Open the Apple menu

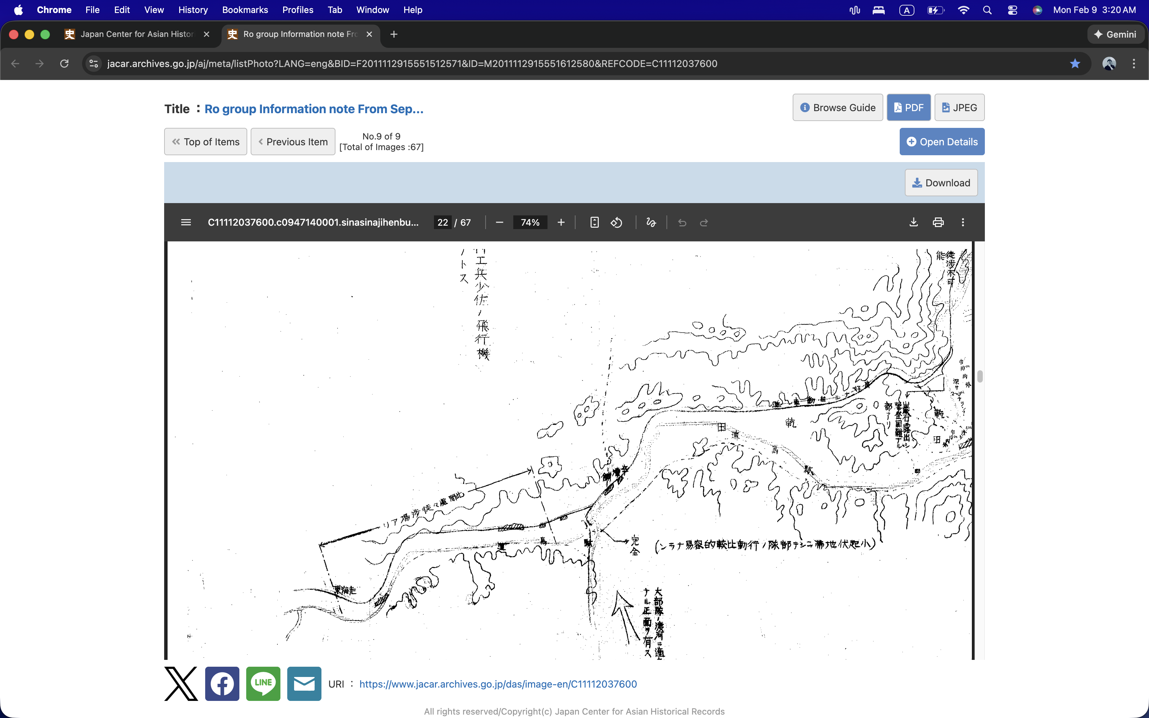tap(18, 10)
